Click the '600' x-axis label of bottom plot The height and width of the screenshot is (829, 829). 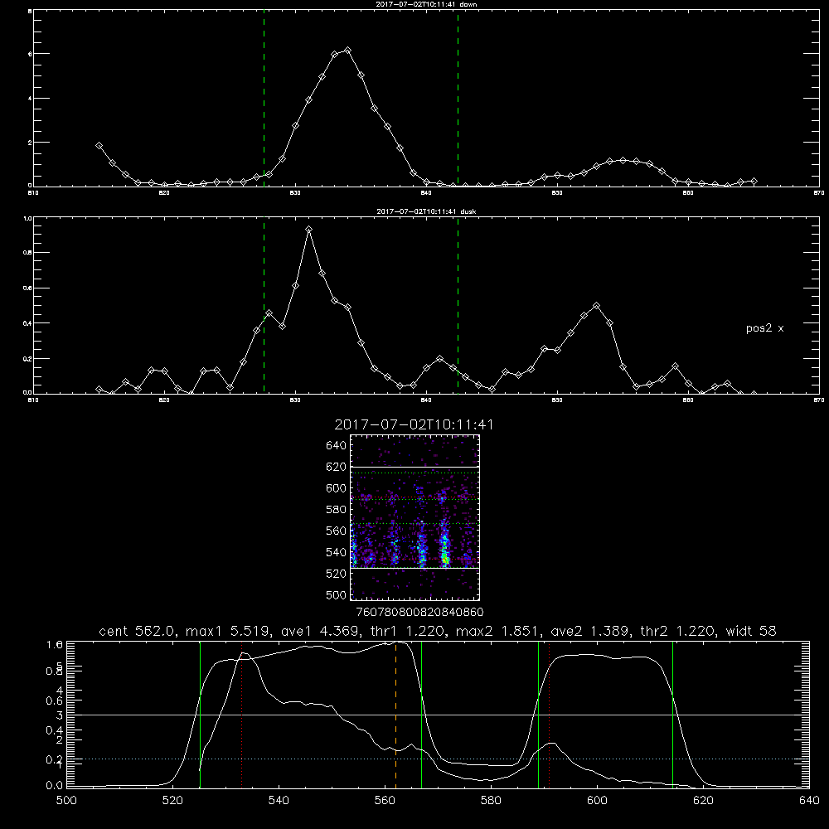(598, 801)
